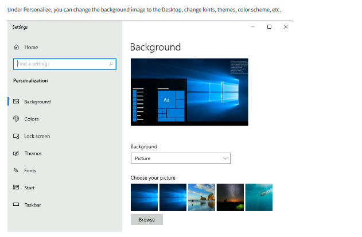This screenshot has height=237, width=362.
Task: Click the Home icon in Settings sidebar
Action: [16, 47]
